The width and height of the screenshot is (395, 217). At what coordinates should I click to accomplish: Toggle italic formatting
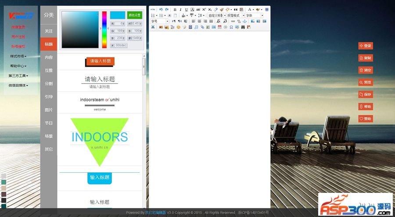(x=180, y=10)
